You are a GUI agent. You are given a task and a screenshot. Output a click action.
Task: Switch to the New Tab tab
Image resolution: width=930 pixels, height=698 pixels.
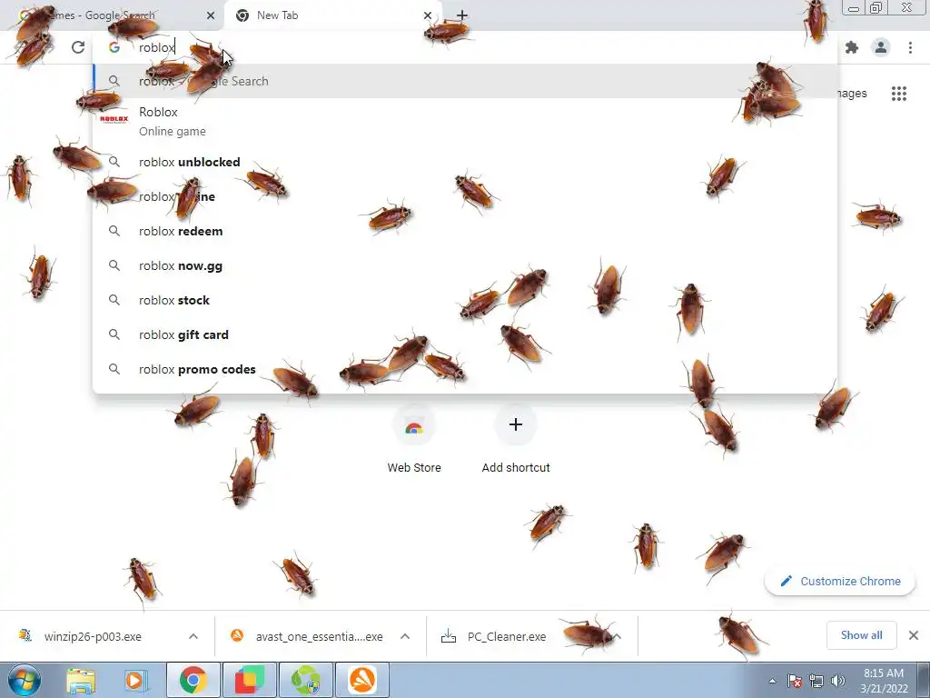333,15
